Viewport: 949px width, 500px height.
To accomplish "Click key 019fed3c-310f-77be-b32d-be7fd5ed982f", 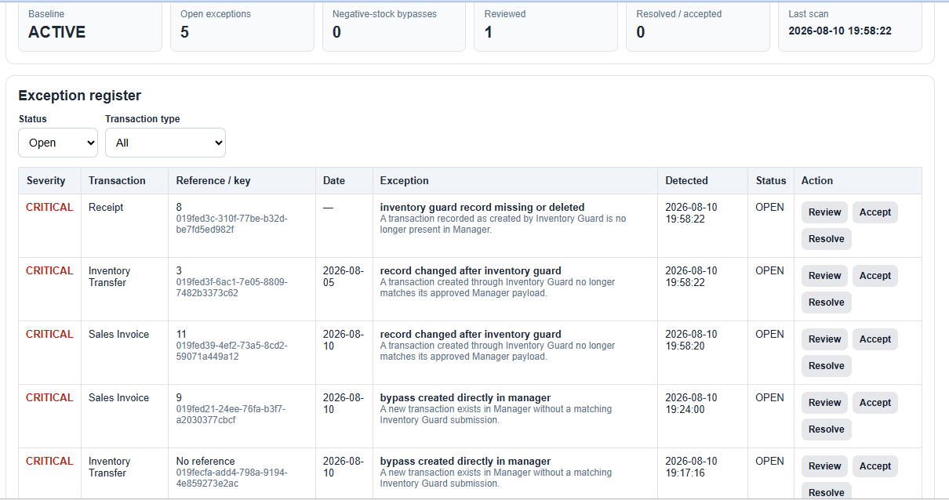I will point(231,224).
